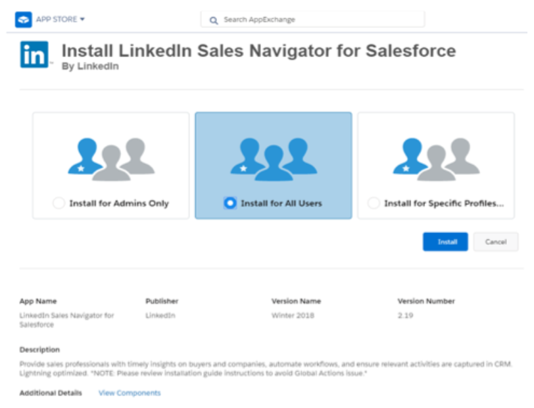Click the App Store box logo icon

pyautogui.click(x=24, y=20)
